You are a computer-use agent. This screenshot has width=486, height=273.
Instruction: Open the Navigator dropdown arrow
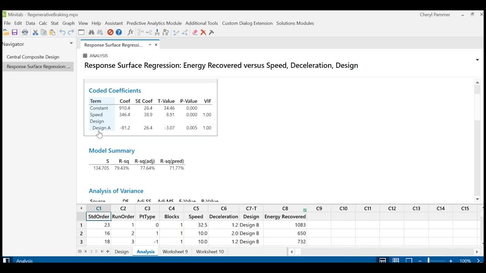pos(71,44)
